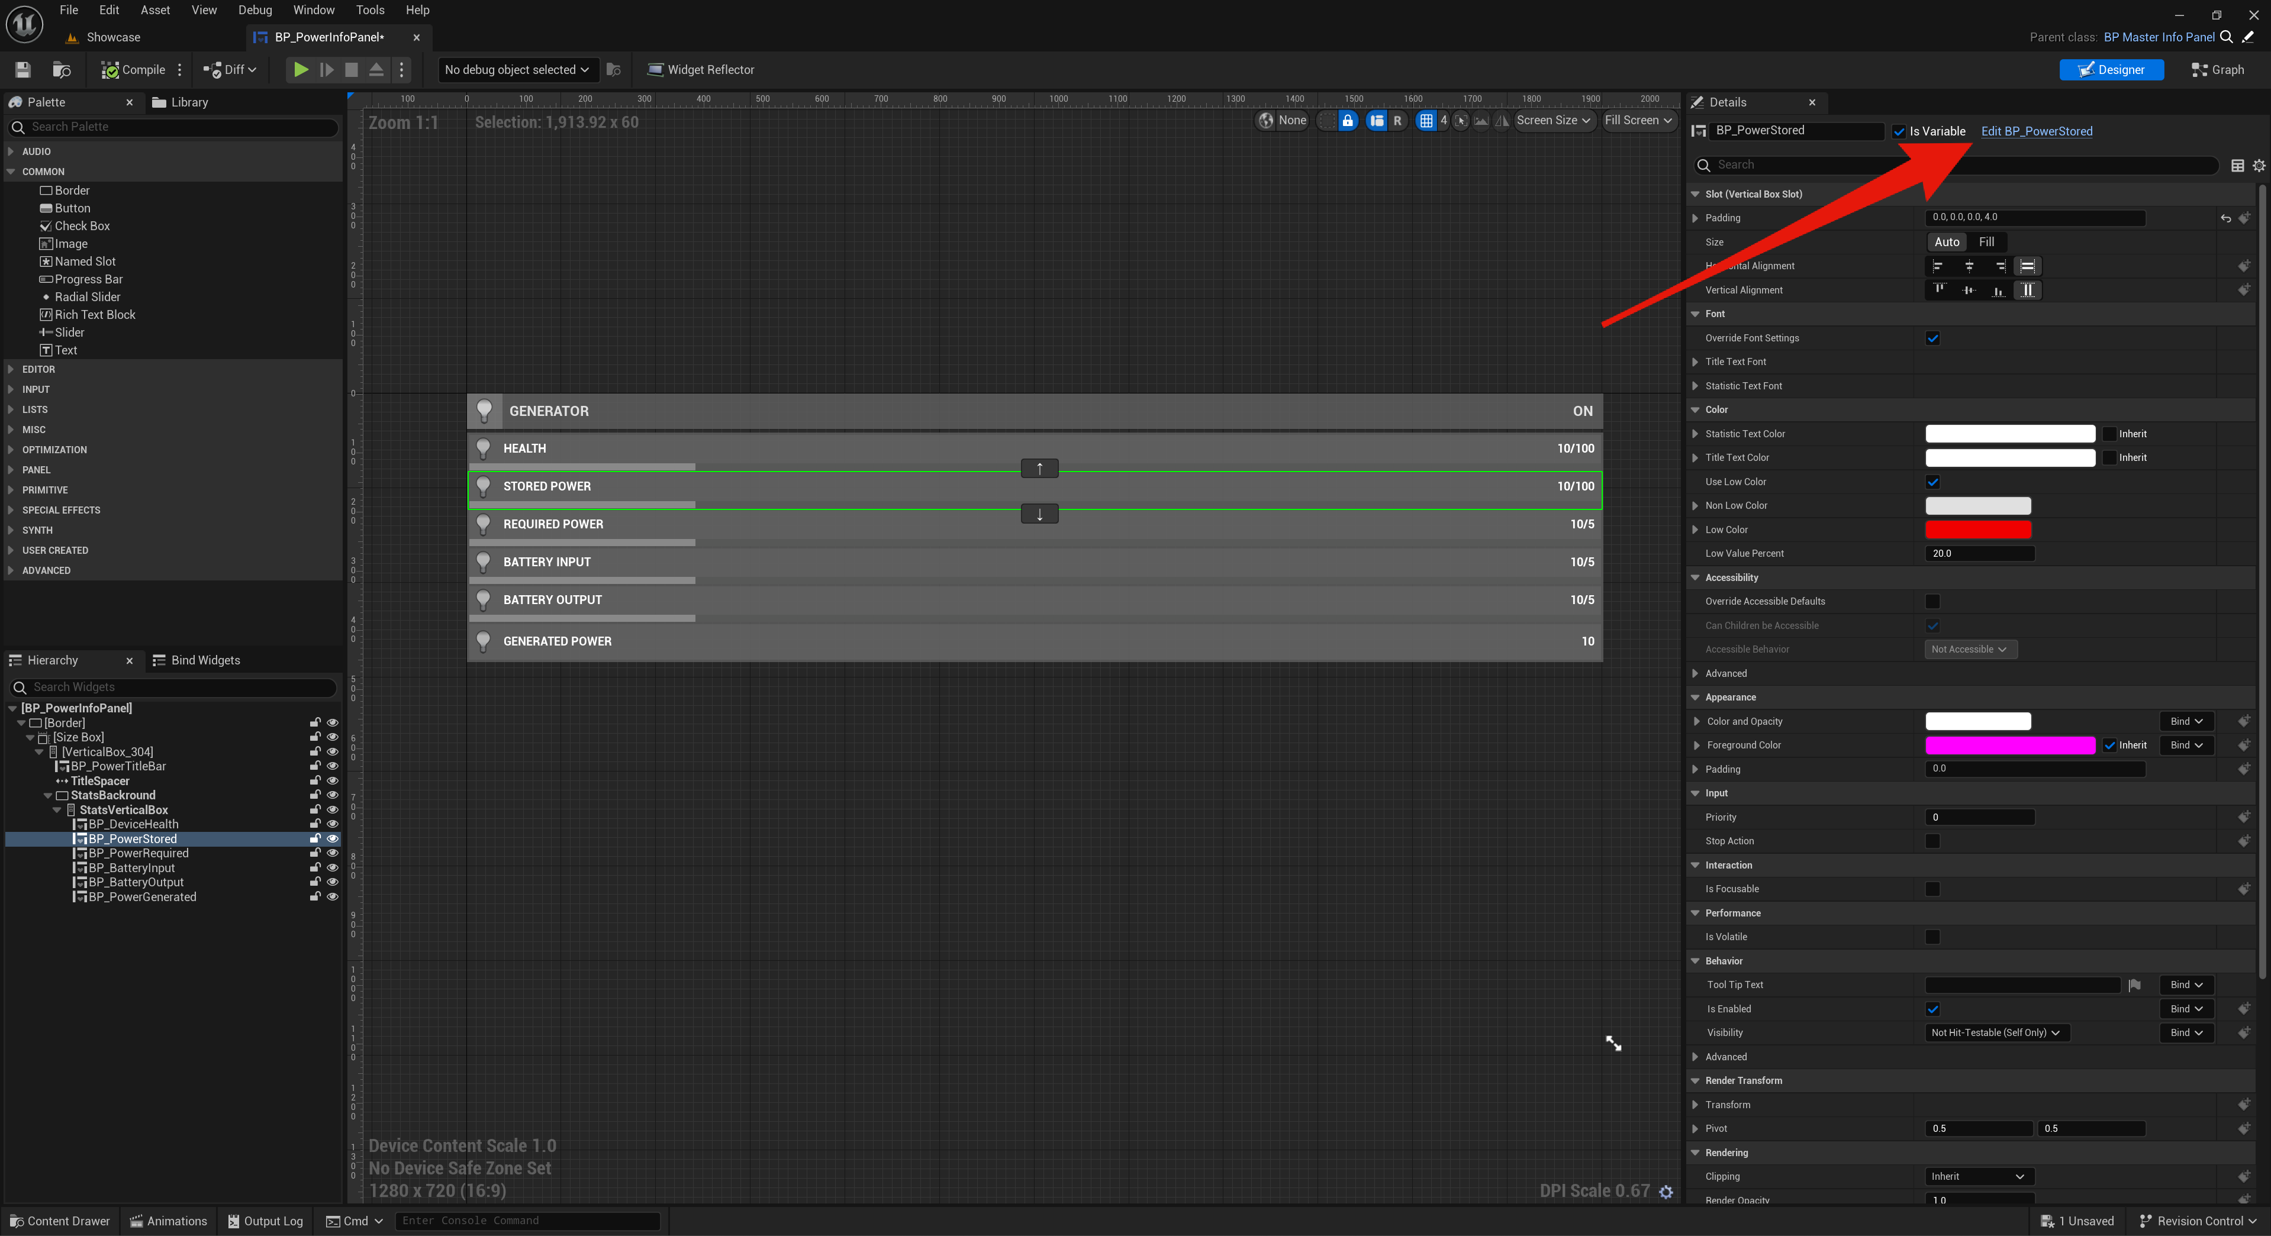Toggle grid snapping icon in designer viewport
The height and width of the screenshot is (1236, 2271).
click(x=1426, y=121)
